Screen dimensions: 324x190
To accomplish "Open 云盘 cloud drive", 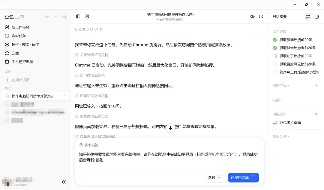I will pyautogui.click(x=12, y=53).
